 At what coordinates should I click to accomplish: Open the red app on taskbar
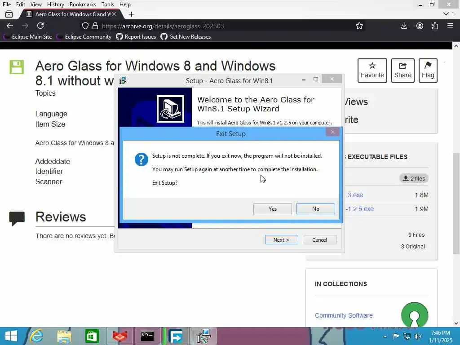(x=119, y=336)
